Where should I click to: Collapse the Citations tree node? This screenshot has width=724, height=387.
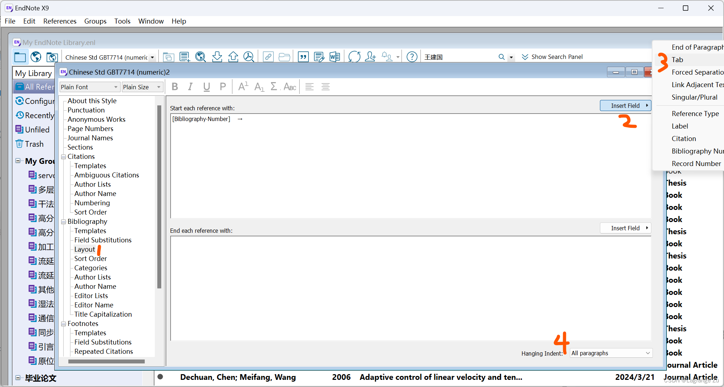point(64,157)
